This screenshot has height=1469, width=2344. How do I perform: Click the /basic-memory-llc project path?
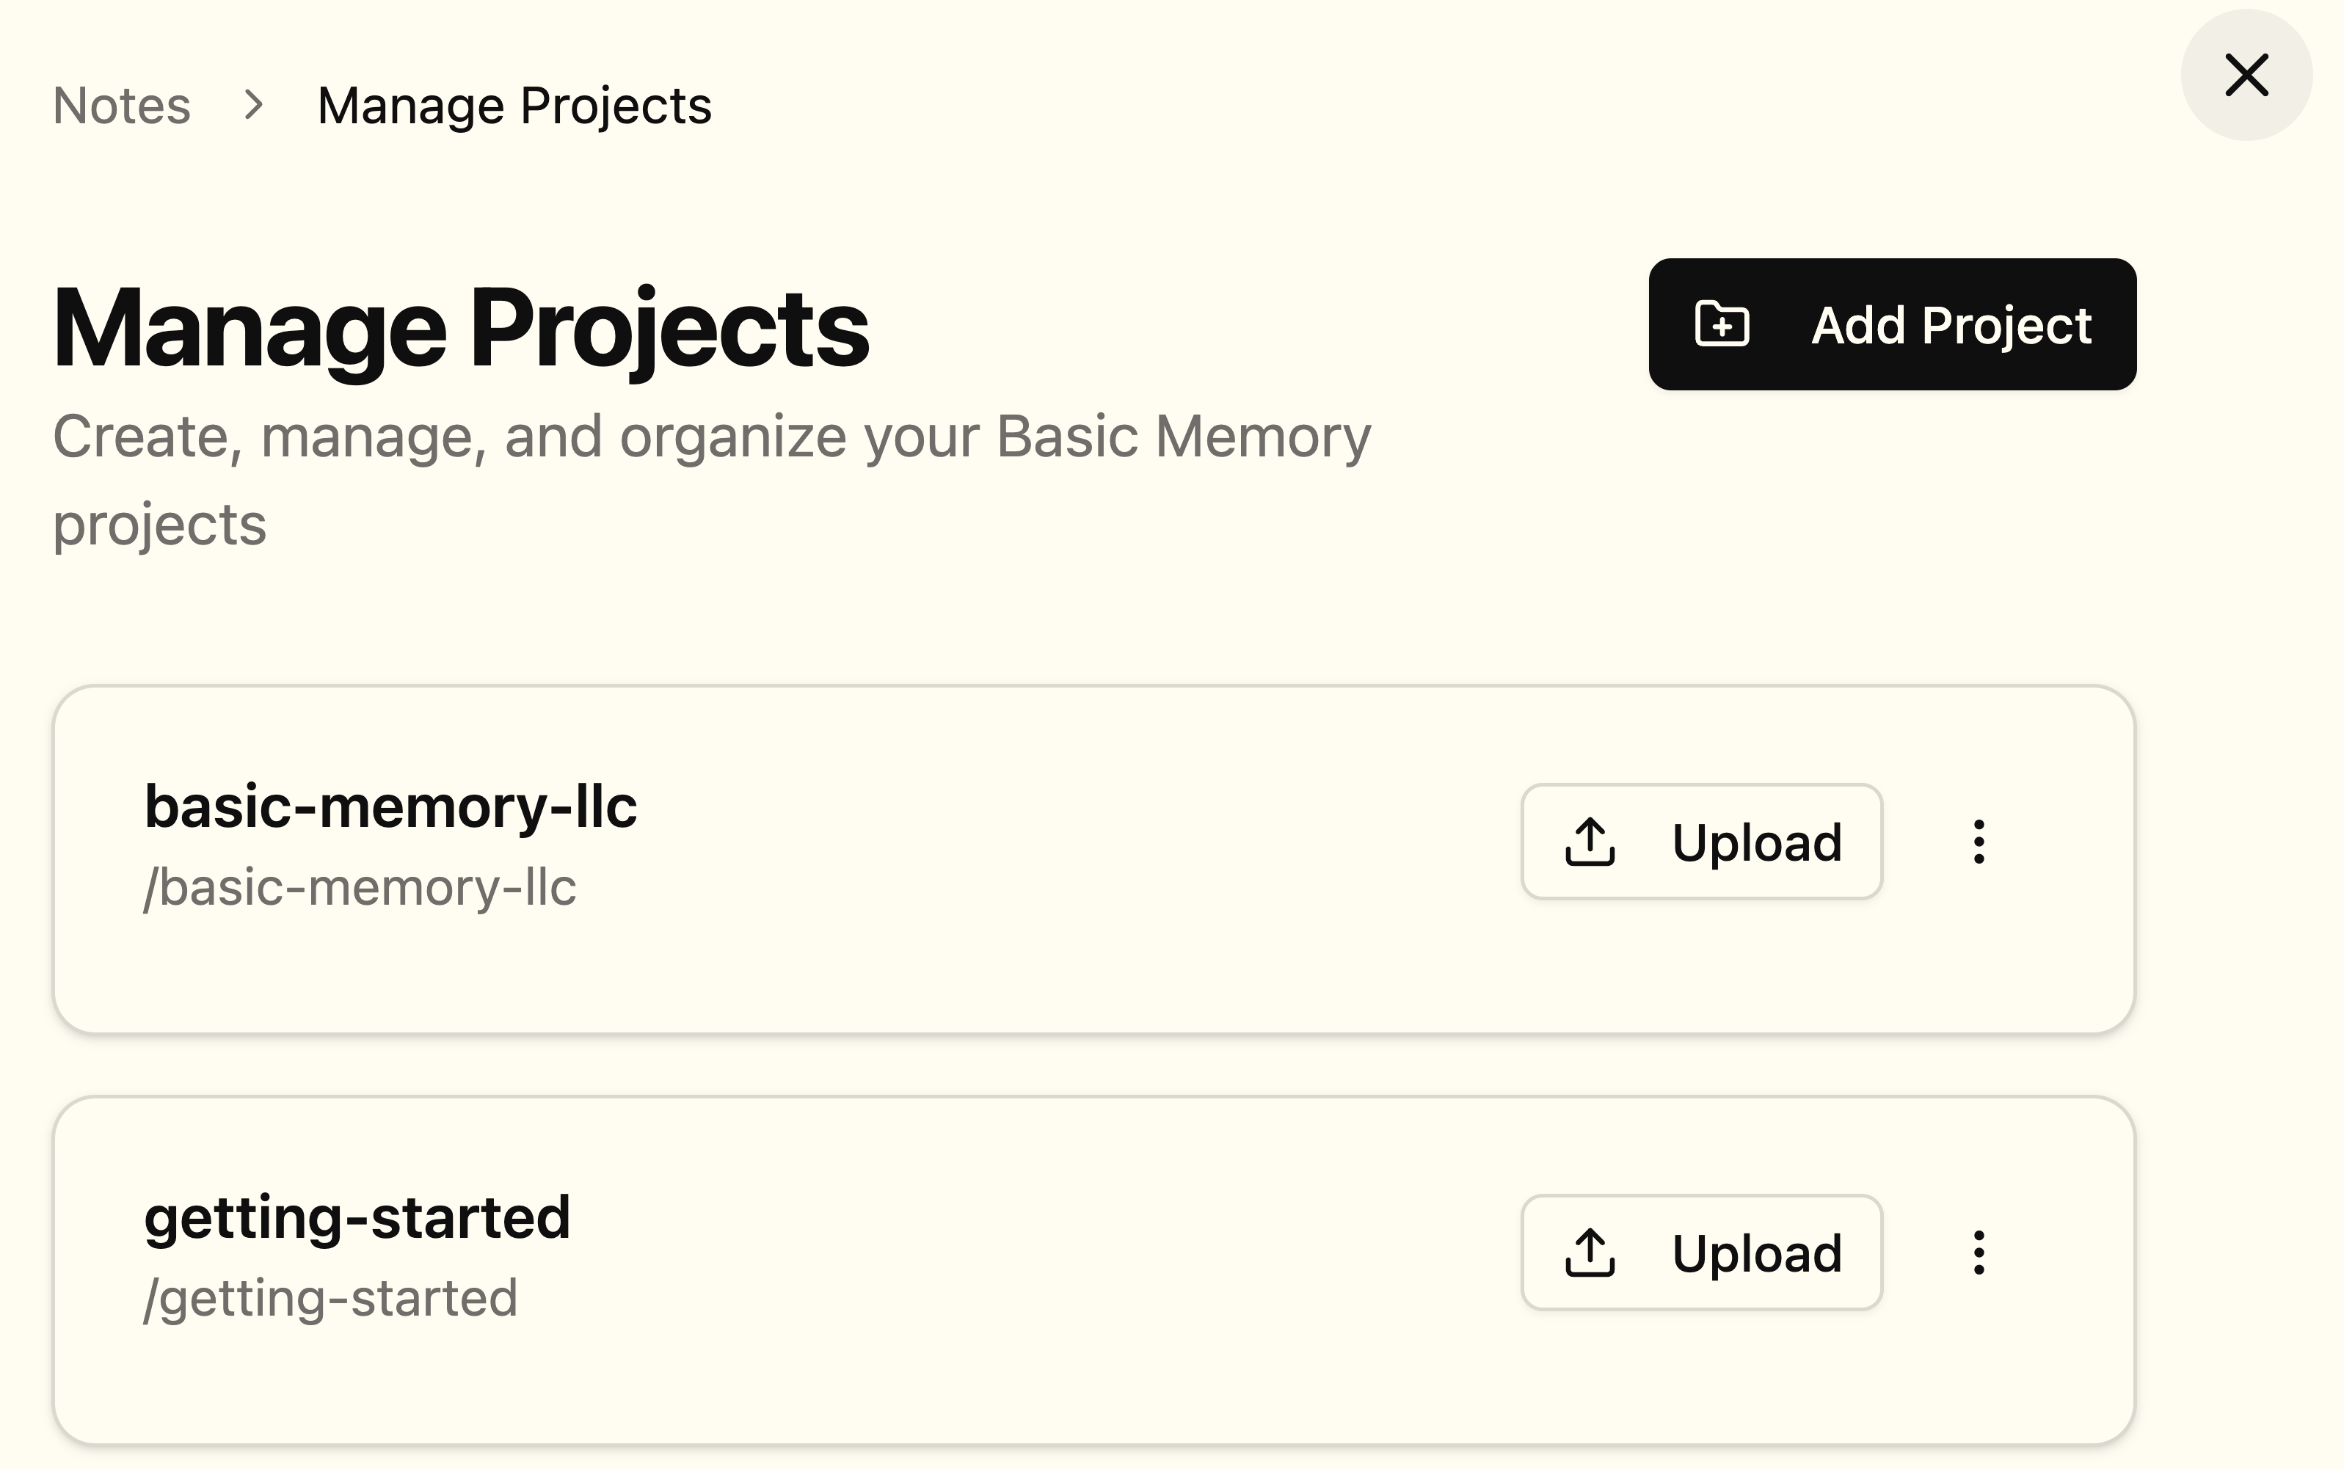coord(360,887)
